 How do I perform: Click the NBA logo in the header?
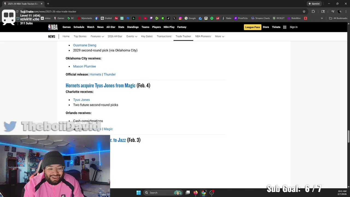(53, 27)
